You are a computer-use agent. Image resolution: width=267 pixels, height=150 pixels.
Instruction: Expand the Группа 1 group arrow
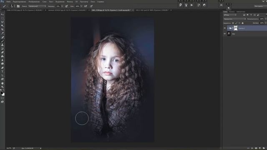point(228,28)
